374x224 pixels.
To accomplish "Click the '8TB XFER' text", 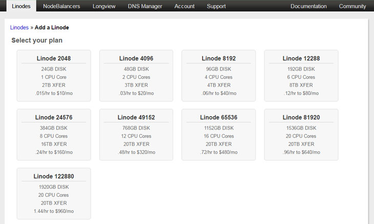I will pyautogui.click(x=301, y=85).
